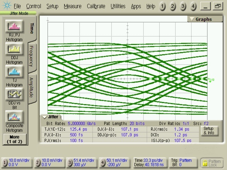Switch to the Time tab

[x=32, y=28]
